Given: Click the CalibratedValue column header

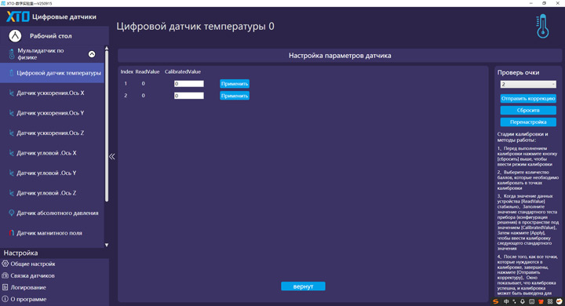Looking at the screenshot, I should [x=183, y=71].
